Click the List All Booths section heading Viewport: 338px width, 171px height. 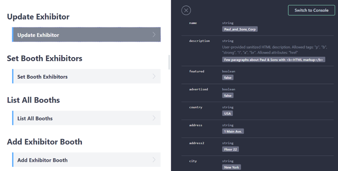click(x=33, y=100)
